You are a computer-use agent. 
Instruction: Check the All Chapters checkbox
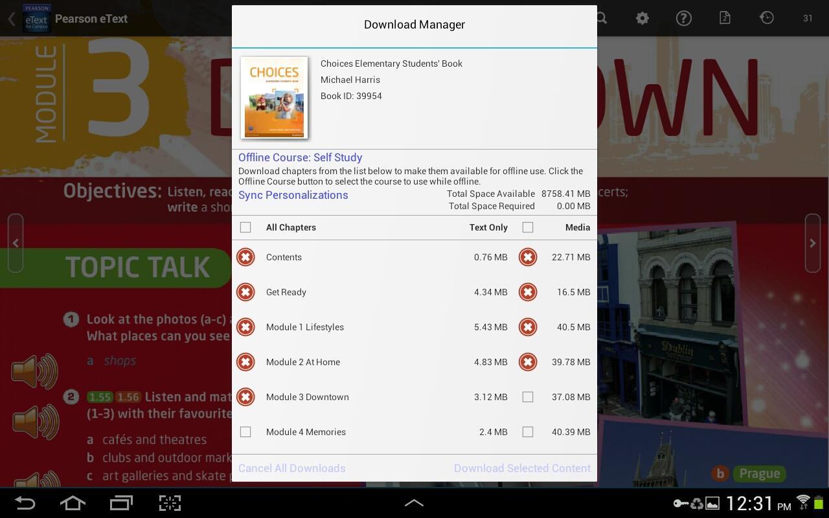click(x=245, y=227)
